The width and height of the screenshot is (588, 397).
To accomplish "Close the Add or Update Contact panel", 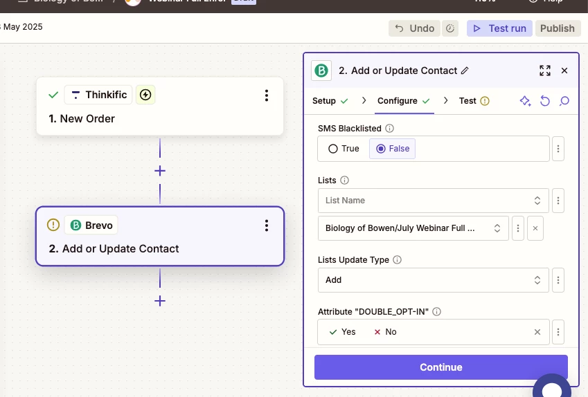I will 564,71.
